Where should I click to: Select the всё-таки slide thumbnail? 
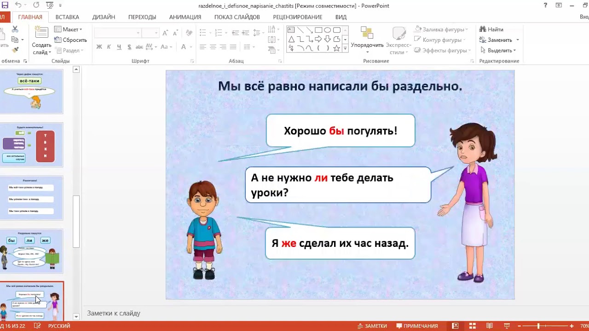click(x=31, y=91)
